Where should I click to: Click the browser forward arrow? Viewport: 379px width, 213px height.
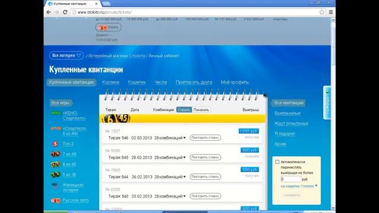click(x=57, y=12)
